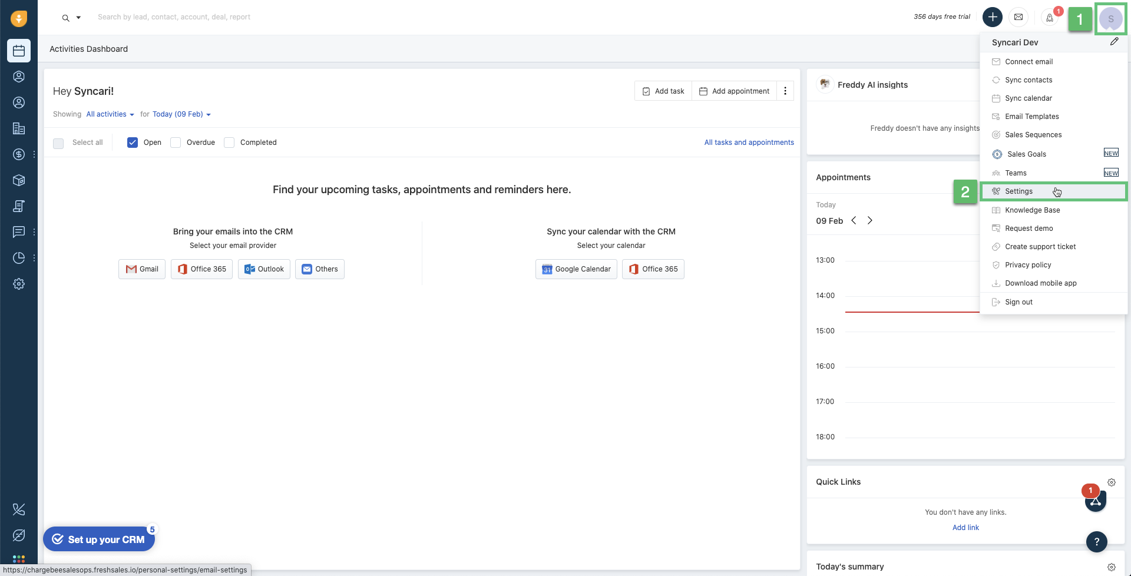Open the Phone icon near the sidebar bottom
1131x576 pixels.
(x=19, y=509)
